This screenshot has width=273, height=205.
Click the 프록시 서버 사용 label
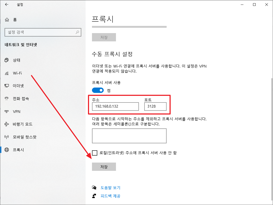[106, 83]
